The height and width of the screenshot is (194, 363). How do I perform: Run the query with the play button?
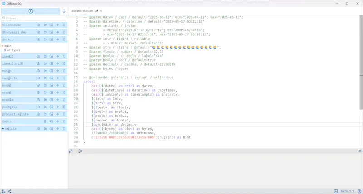[x=80, y=151]
